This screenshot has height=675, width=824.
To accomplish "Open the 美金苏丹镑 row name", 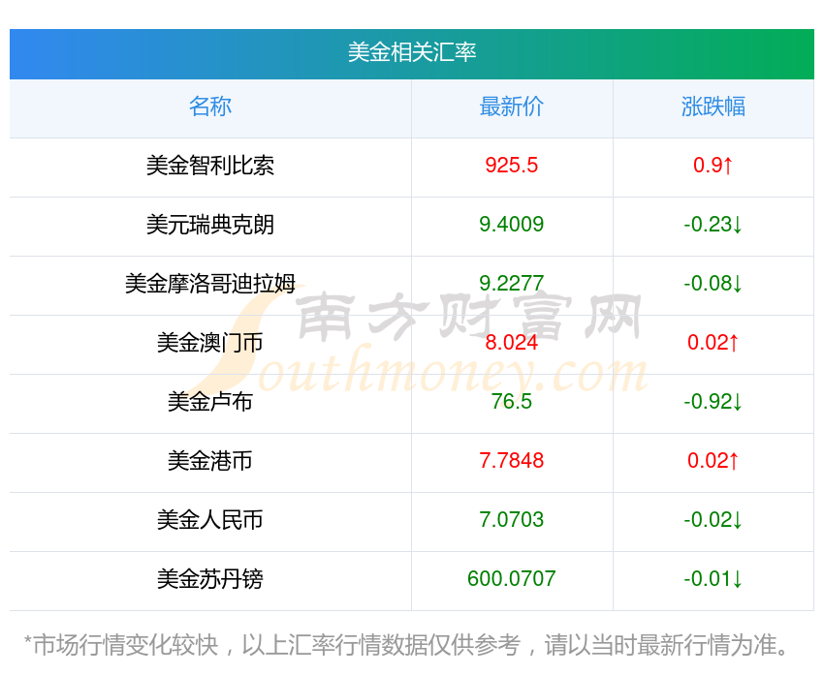I will pyautogui.click(x=210, y=579).
